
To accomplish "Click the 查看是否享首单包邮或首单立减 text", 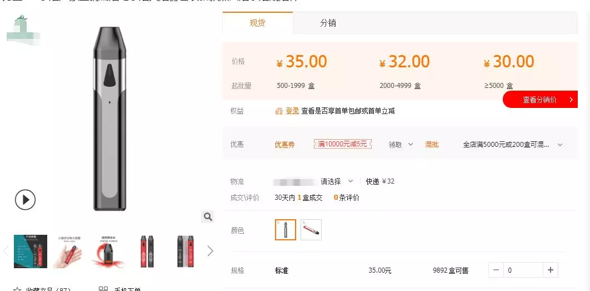I will pos(348,111).
